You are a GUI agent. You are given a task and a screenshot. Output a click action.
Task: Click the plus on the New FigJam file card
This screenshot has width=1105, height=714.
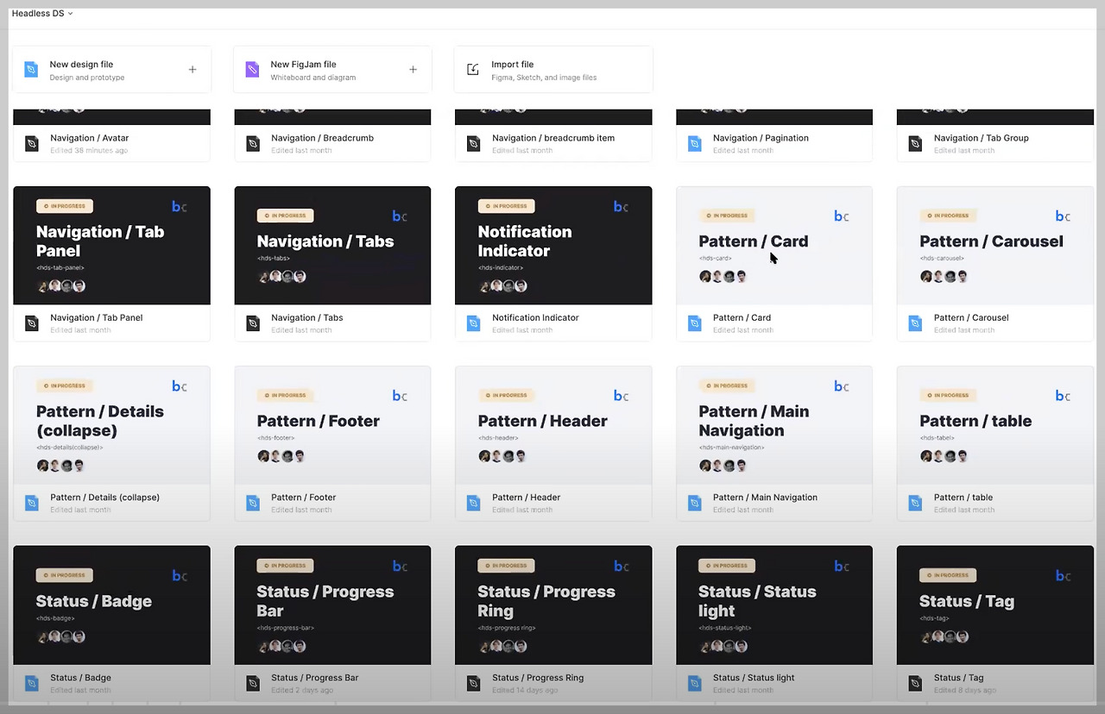[413, 69]
